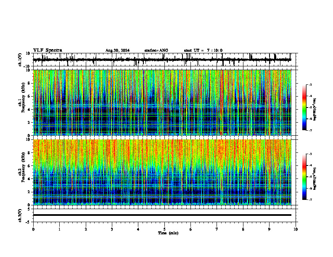Viewport: 333px width, 257px height.
Task: Click the "-7" label of ch.2 color bar
Action: (310, 199)
